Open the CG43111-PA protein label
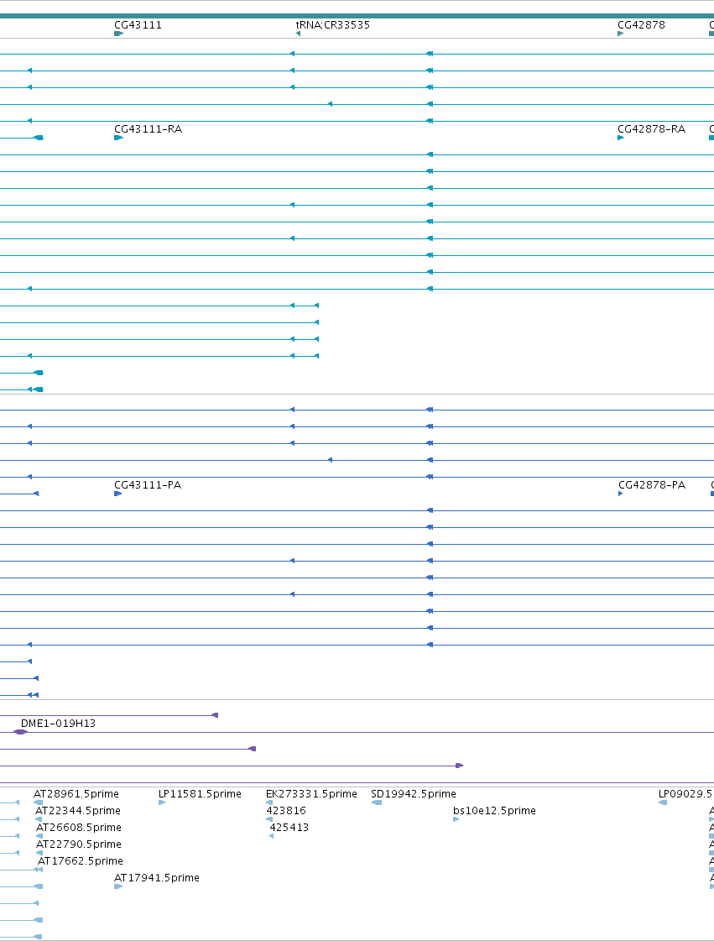 148,485
